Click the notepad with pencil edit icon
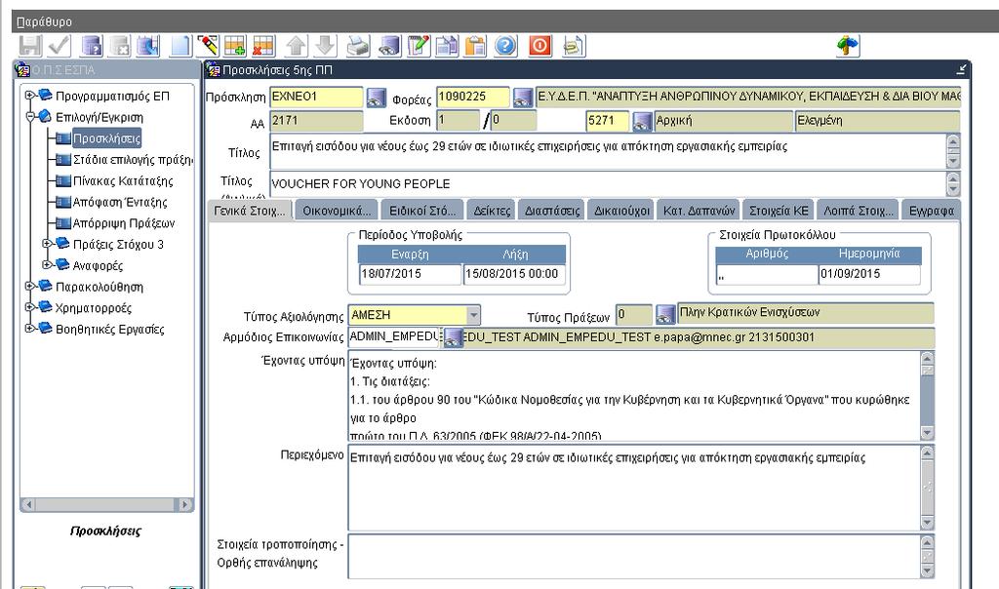 [418, 46]
